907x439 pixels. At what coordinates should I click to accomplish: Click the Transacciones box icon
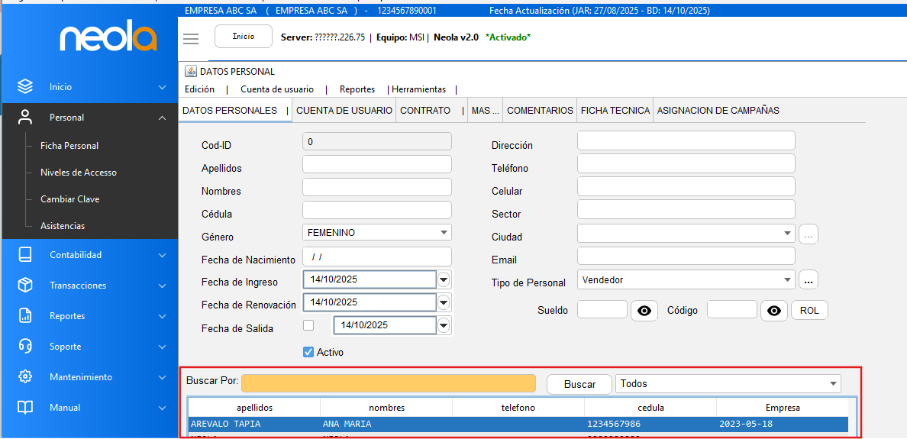point(25,286)
